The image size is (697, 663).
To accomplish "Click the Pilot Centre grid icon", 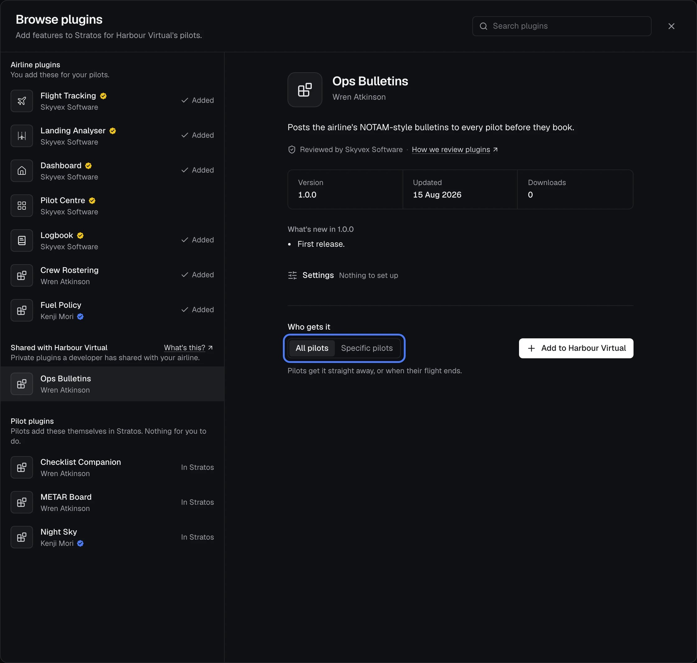I will [22, 206].
